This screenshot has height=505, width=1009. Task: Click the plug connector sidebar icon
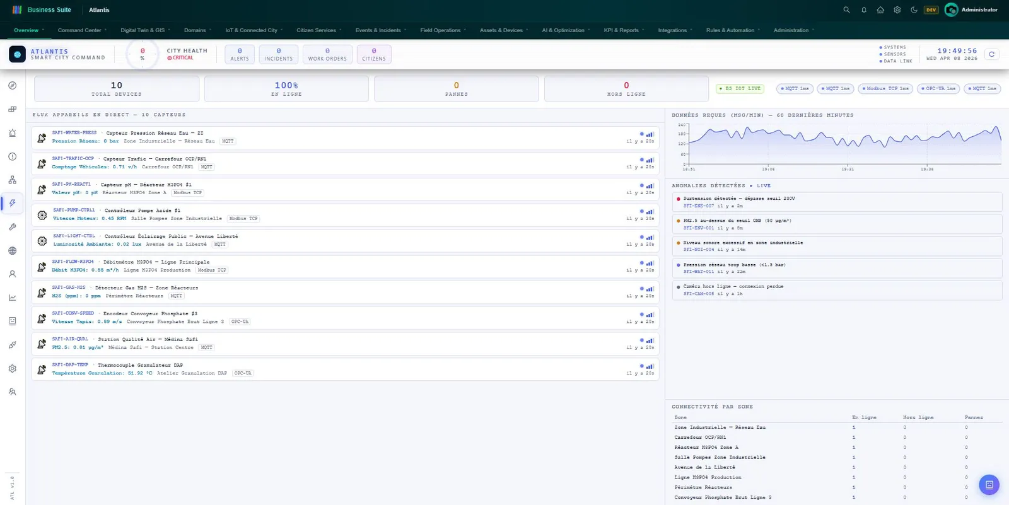[13, 345]
